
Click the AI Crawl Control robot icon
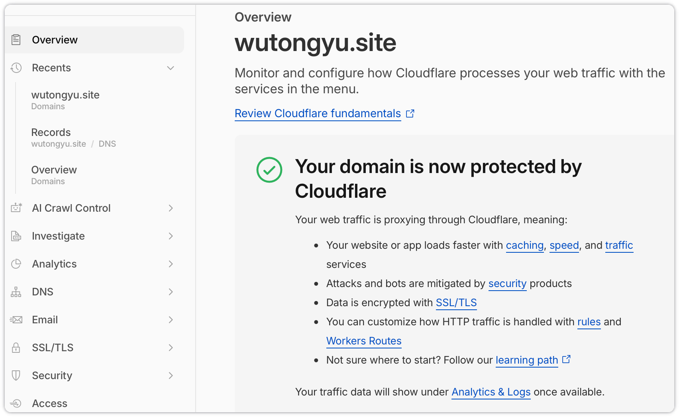point(16,208)
